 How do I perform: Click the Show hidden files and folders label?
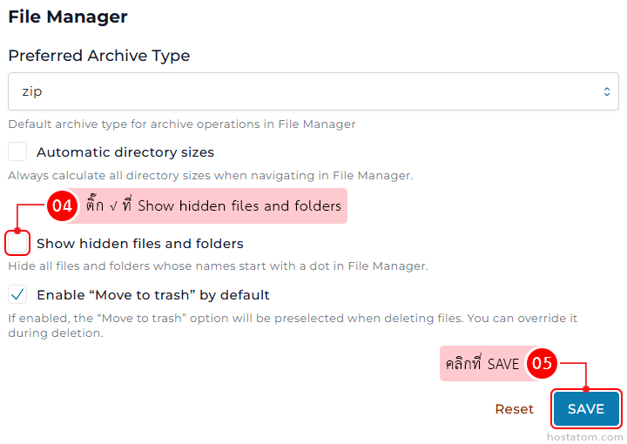pyautogui.click(x=140, y=244)
